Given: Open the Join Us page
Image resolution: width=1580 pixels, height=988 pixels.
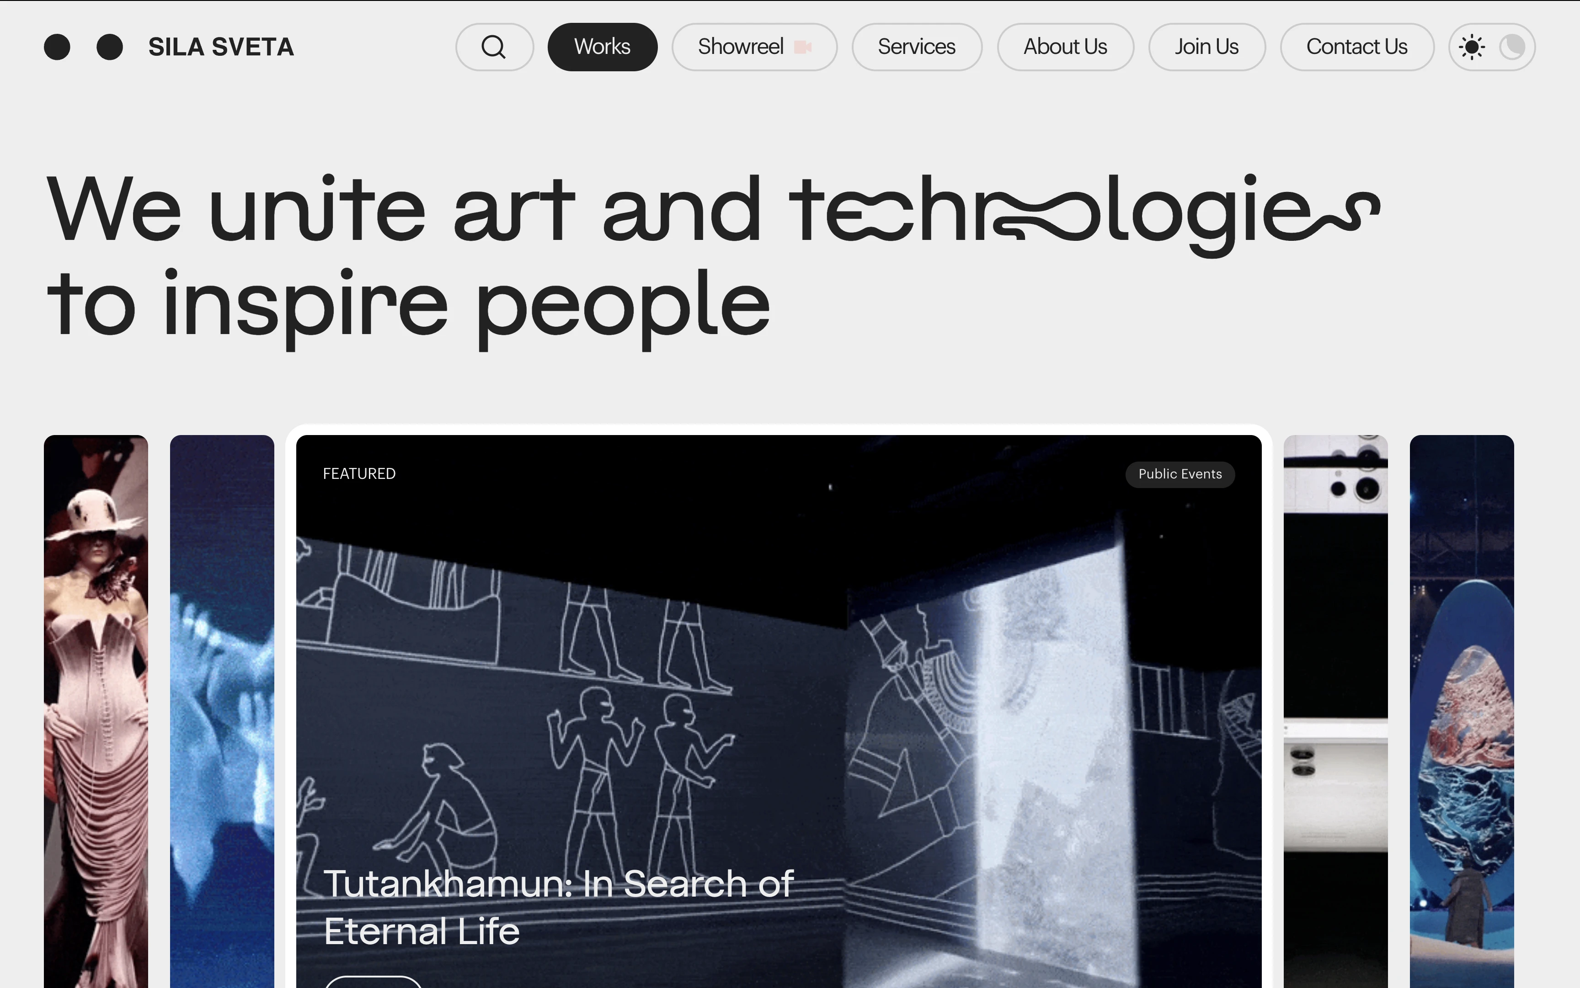Looking at the screenshot, I should [1207, 47].
